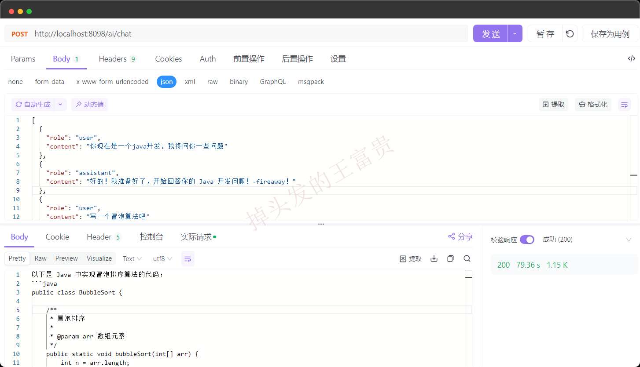Open the utf8 encoding dropdown
Viewport: 640px width, 367px height.
click(x=162, y=259)
